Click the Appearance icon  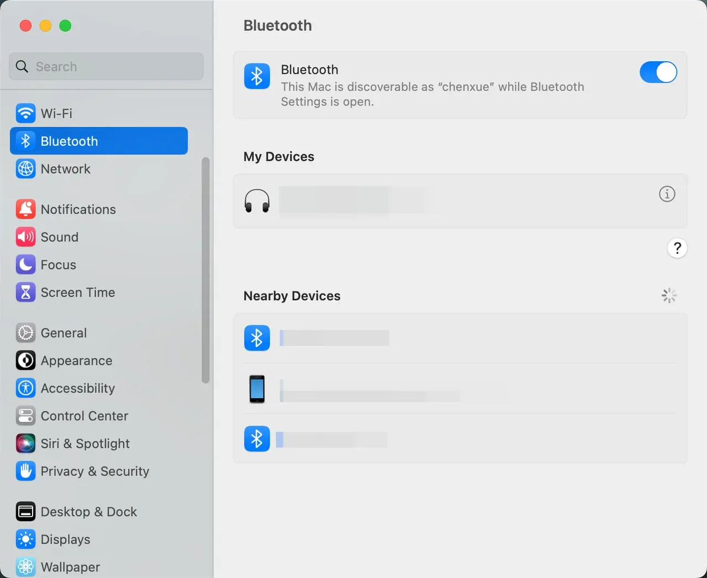click(25, 360)
